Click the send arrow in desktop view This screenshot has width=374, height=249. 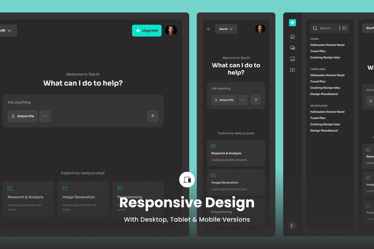click(153, 116)
